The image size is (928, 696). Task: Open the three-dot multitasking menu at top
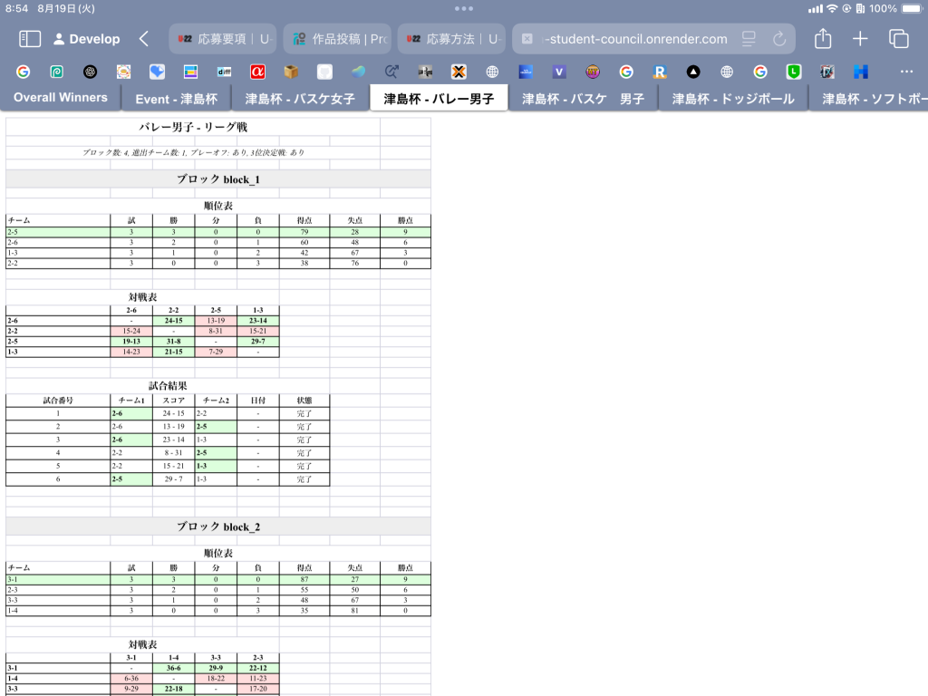pos(464,8)
